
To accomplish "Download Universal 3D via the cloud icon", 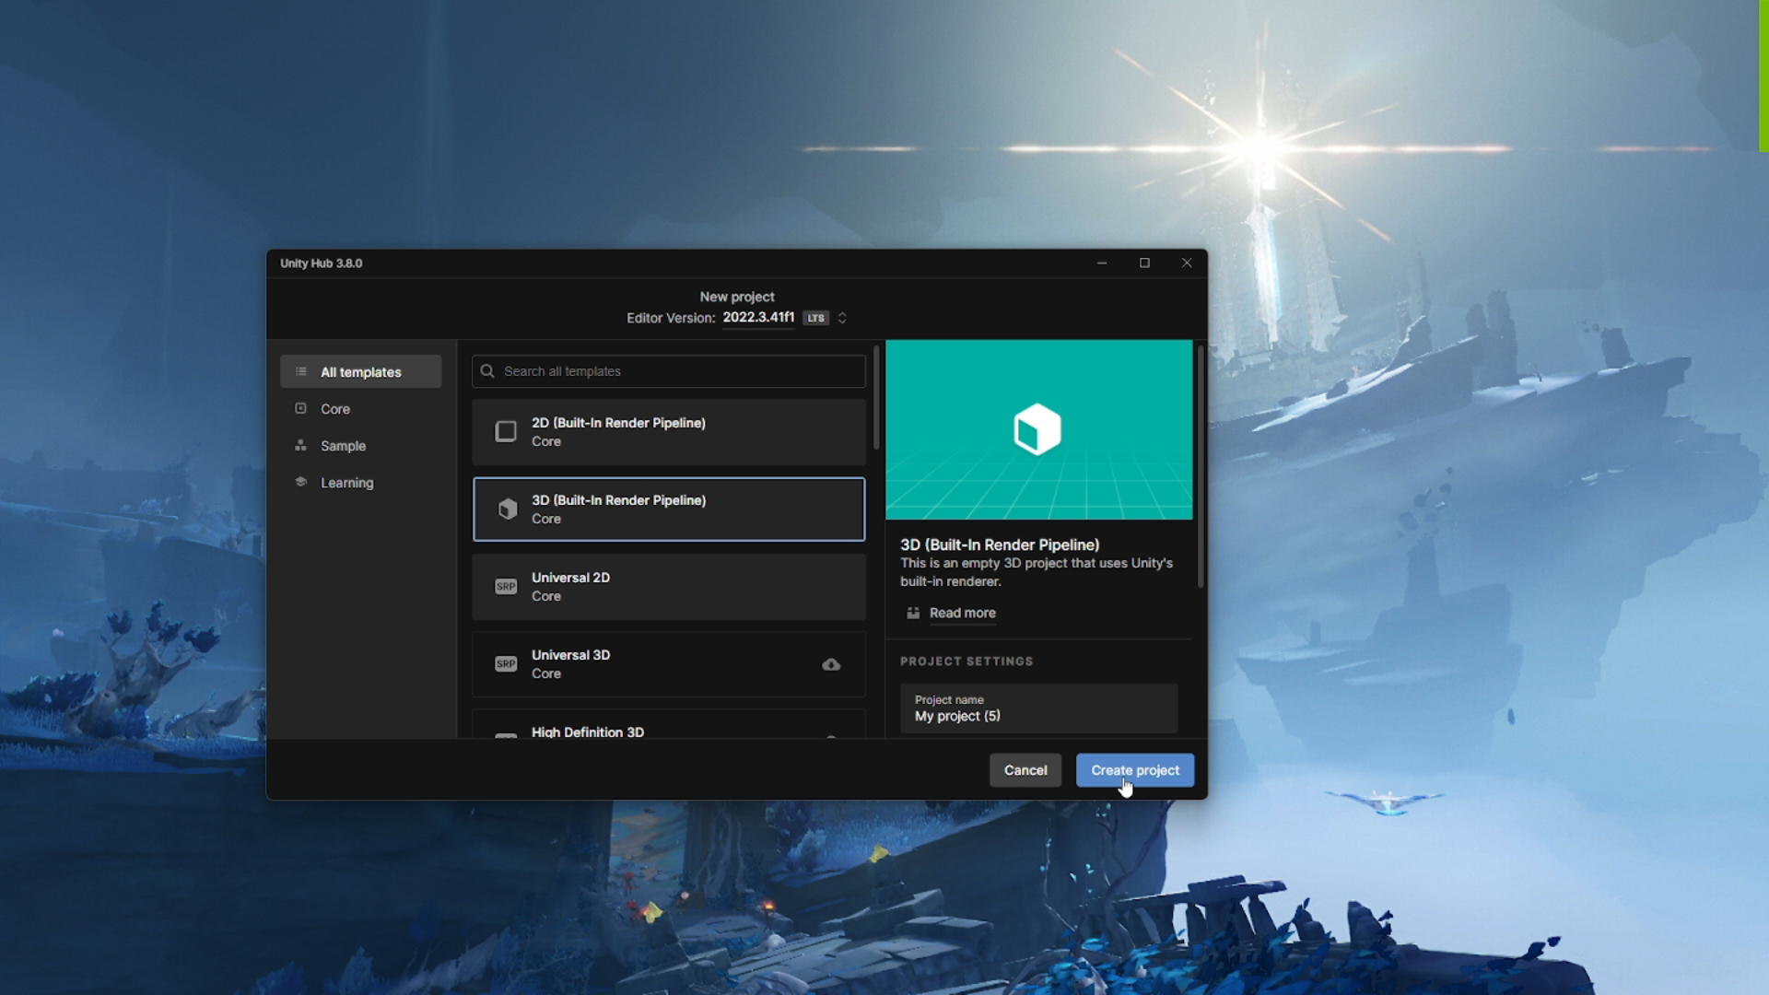I will tap(831, 664).
